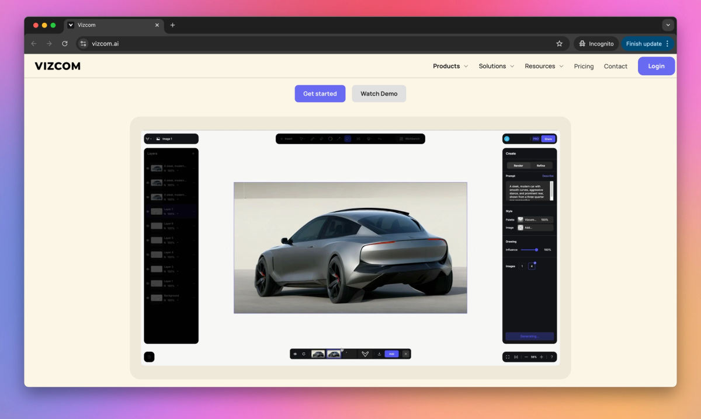Image resolution: width=701 pixels, height=419 pixels.
Task: Click the fullscreen icon in bottom-right bar
Action: pos(508,357)
